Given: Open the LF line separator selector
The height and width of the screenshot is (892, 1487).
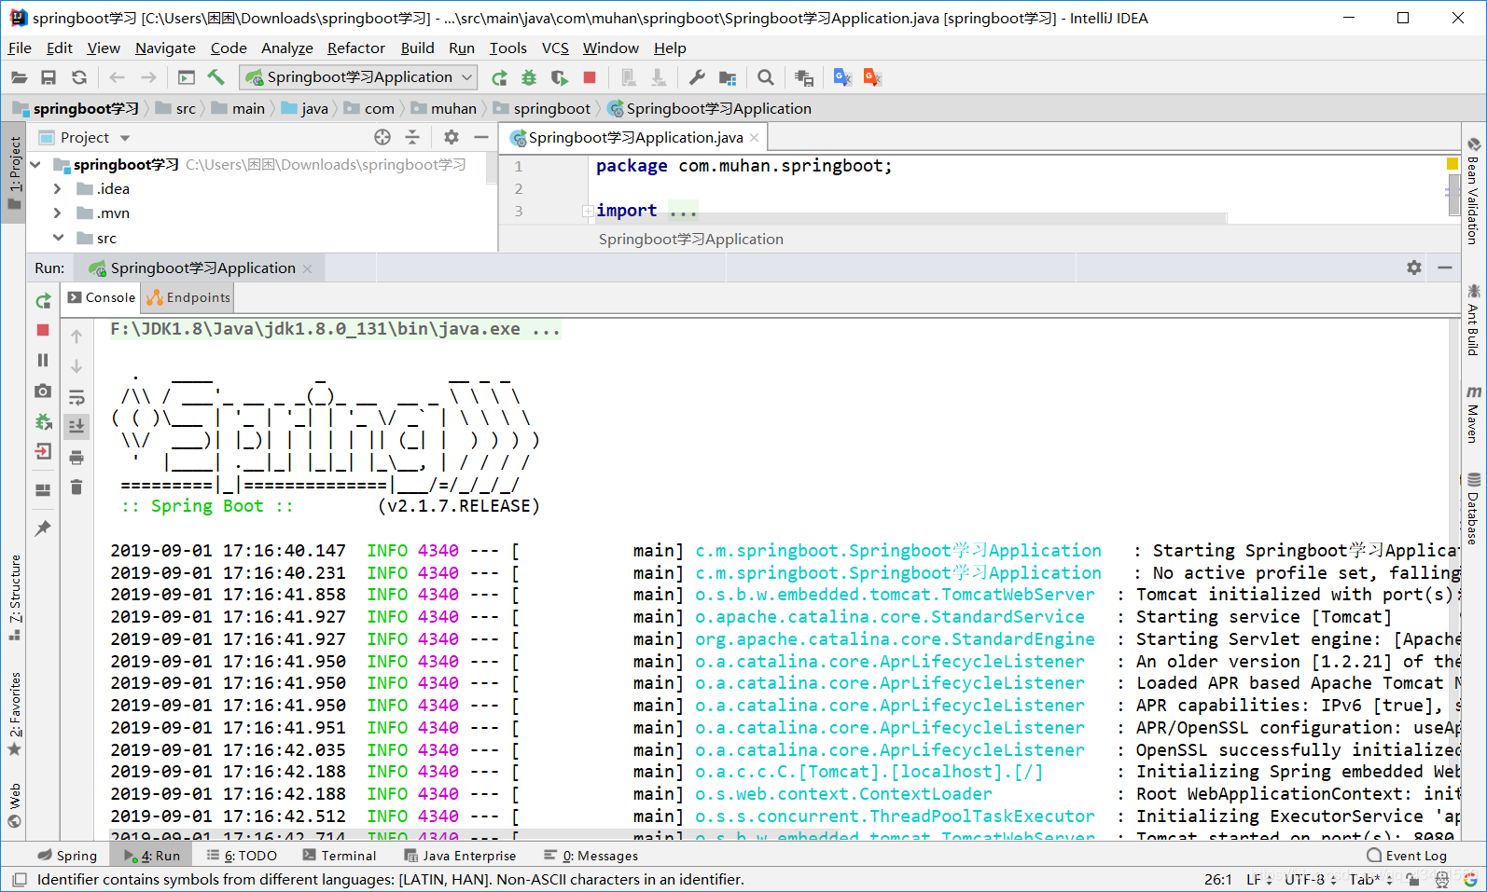Looking at the screenshot, I should [x=1259, y=879].
